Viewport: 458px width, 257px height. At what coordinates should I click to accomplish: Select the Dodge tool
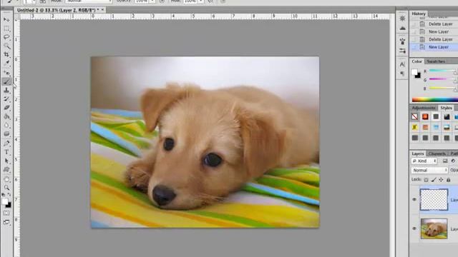(6, 134)
